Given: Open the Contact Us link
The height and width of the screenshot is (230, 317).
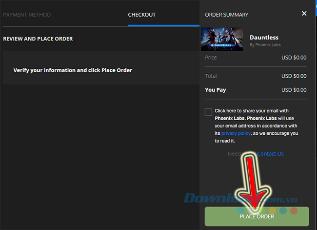Looking at the screenshot, I should coord(270,154).
